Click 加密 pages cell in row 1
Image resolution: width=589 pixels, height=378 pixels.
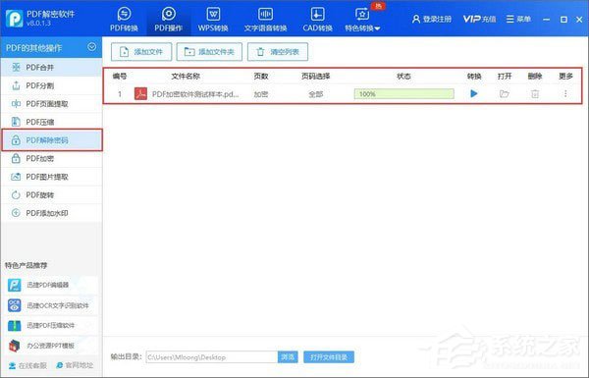point(261,94)
